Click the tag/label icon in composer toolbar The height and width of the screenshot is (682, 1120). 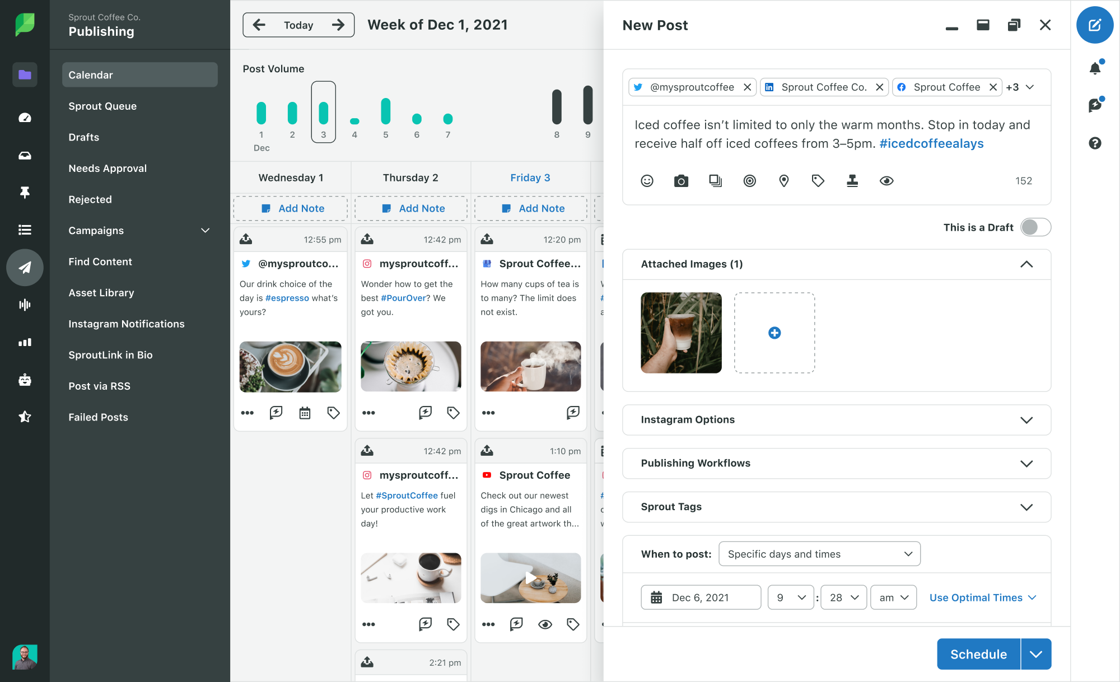818,180
